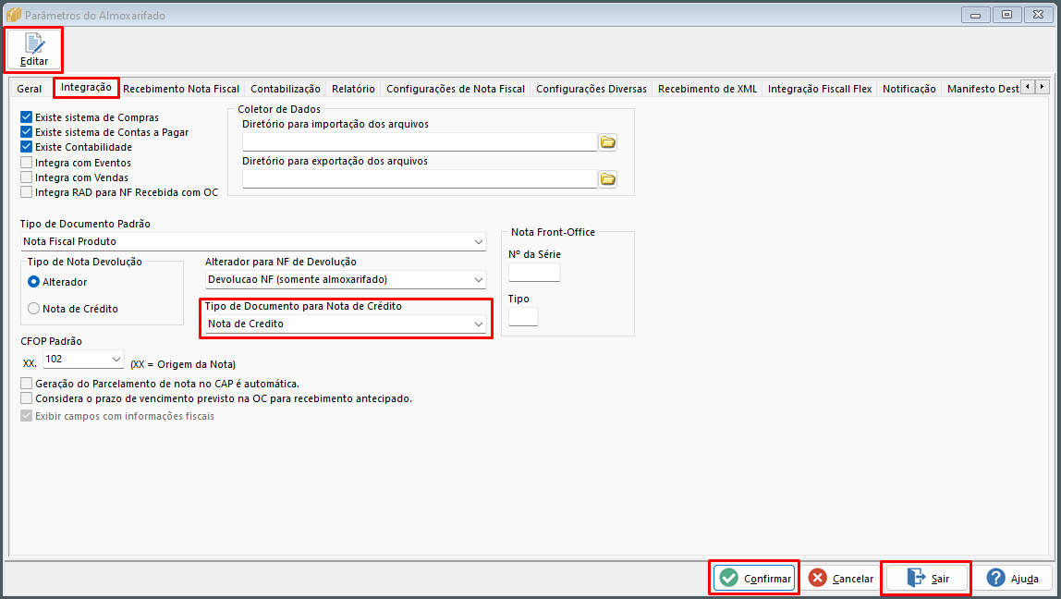Click the Parâmetros do Almoxarifado title icon
This screenshot has height=599, width=1061.
[14, 15]
